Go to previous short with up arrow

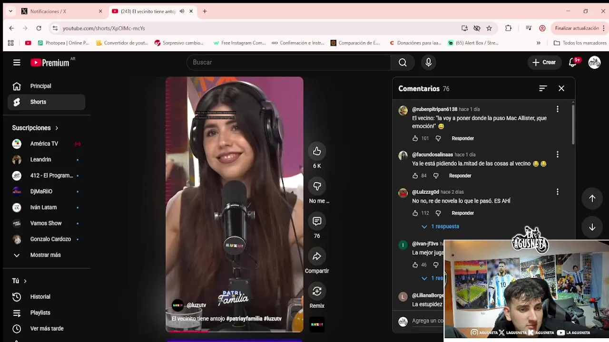coord(592,199)
